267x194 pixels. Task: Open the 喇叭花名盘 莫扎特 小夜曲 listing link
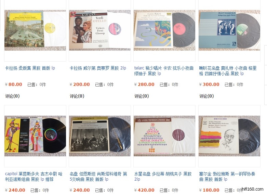pyautogui.click(x=228, y=71)
